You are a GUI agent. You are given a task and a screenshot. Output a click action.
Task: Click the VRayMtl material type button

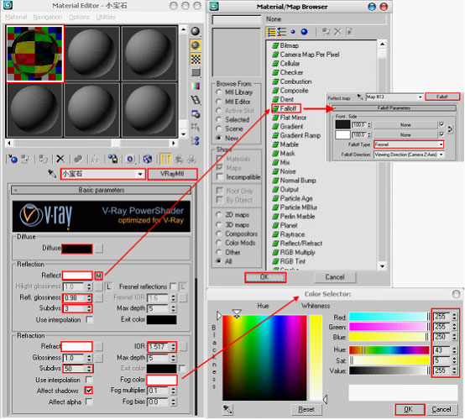click(x=172, y=174)
